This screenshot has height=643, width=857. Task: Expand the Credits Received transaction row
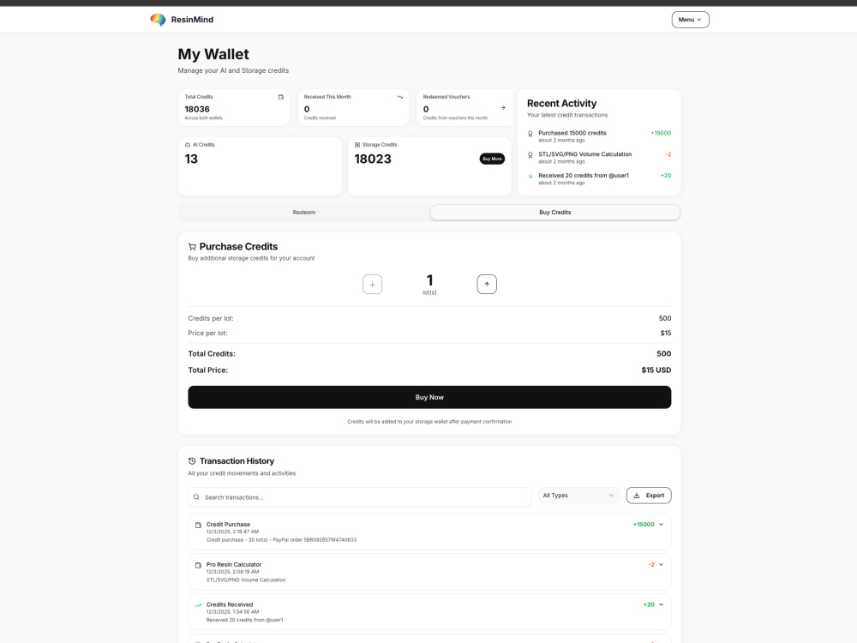click(x=661, y=604)
